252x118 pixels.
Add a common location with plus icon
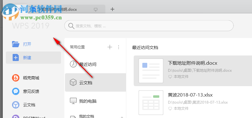point(110,47)
